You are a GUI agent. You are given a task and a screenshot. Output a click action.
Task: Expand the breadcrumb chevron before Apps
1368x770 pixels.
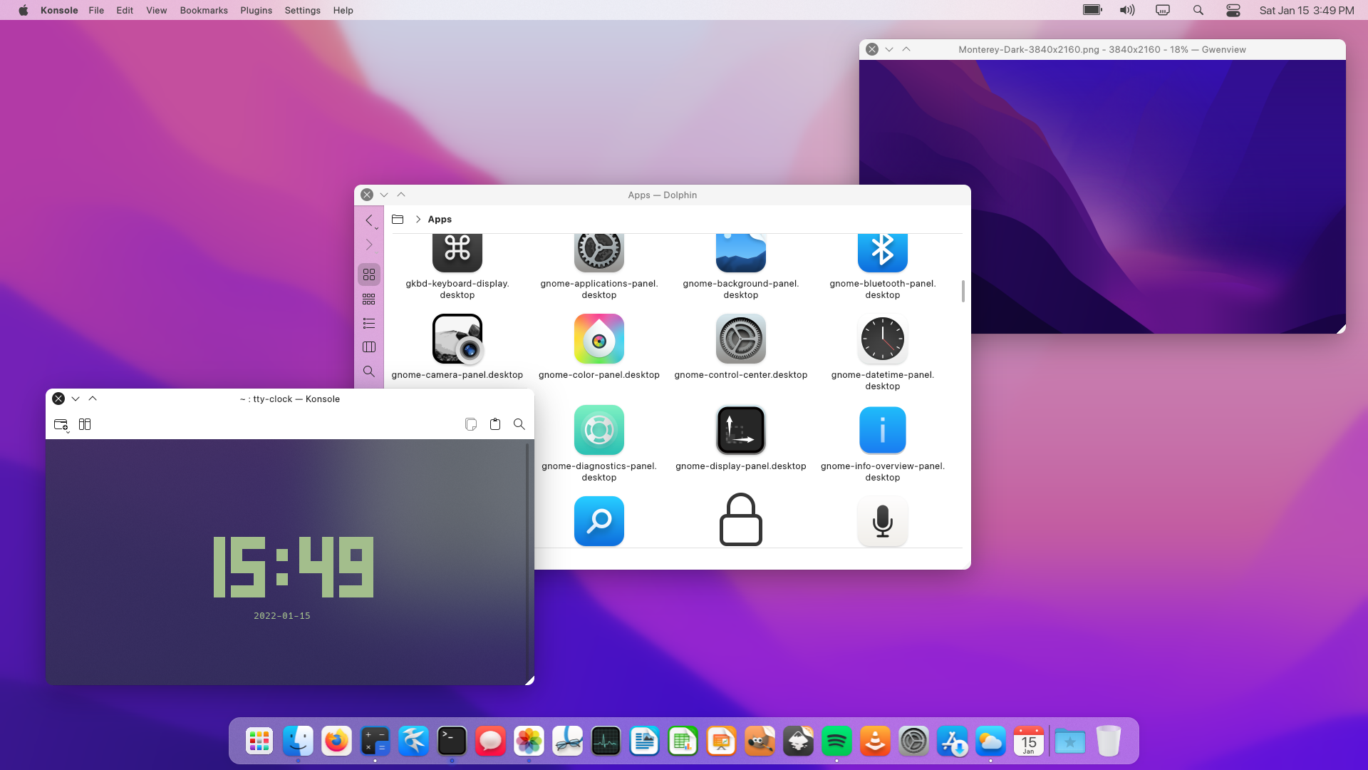418,220
